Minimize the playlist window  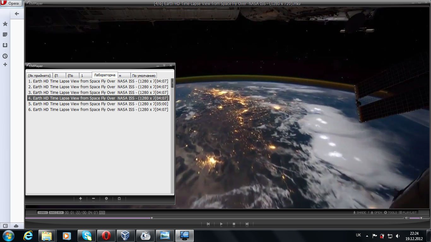click(158, 66)
